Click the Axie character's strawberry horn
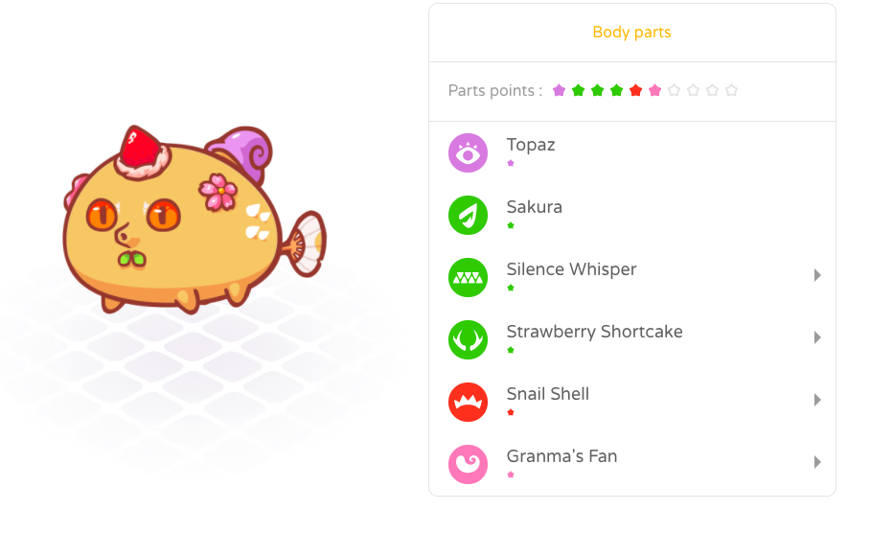 click(x=141, y=151)
